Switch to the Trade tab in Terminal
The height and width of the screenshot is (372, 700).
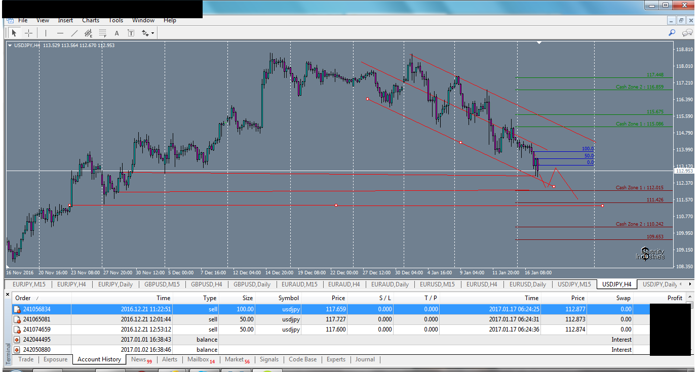(25, 359)
